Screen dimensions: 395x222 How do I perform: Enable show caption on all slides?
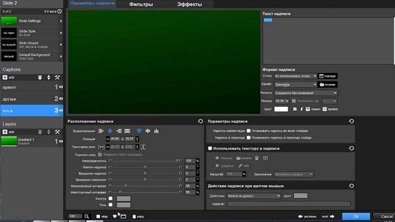pos(249,131)
